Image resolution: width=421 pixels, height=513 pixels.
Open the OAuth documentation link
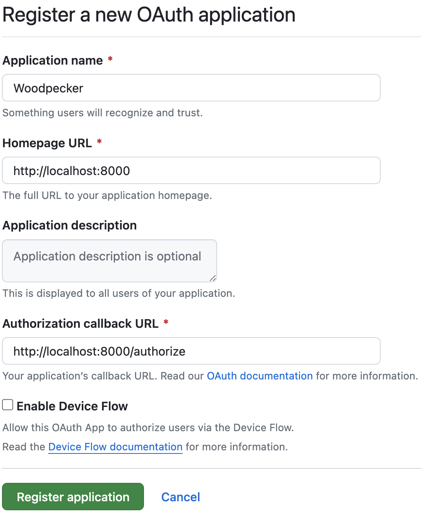(x=259, y=376)
